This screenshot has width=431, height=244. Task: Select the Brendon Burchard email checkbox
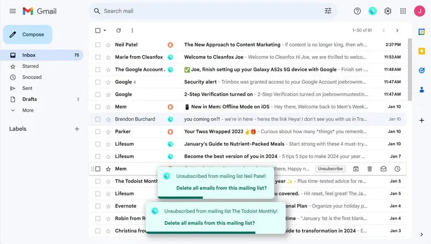[98, 119]
